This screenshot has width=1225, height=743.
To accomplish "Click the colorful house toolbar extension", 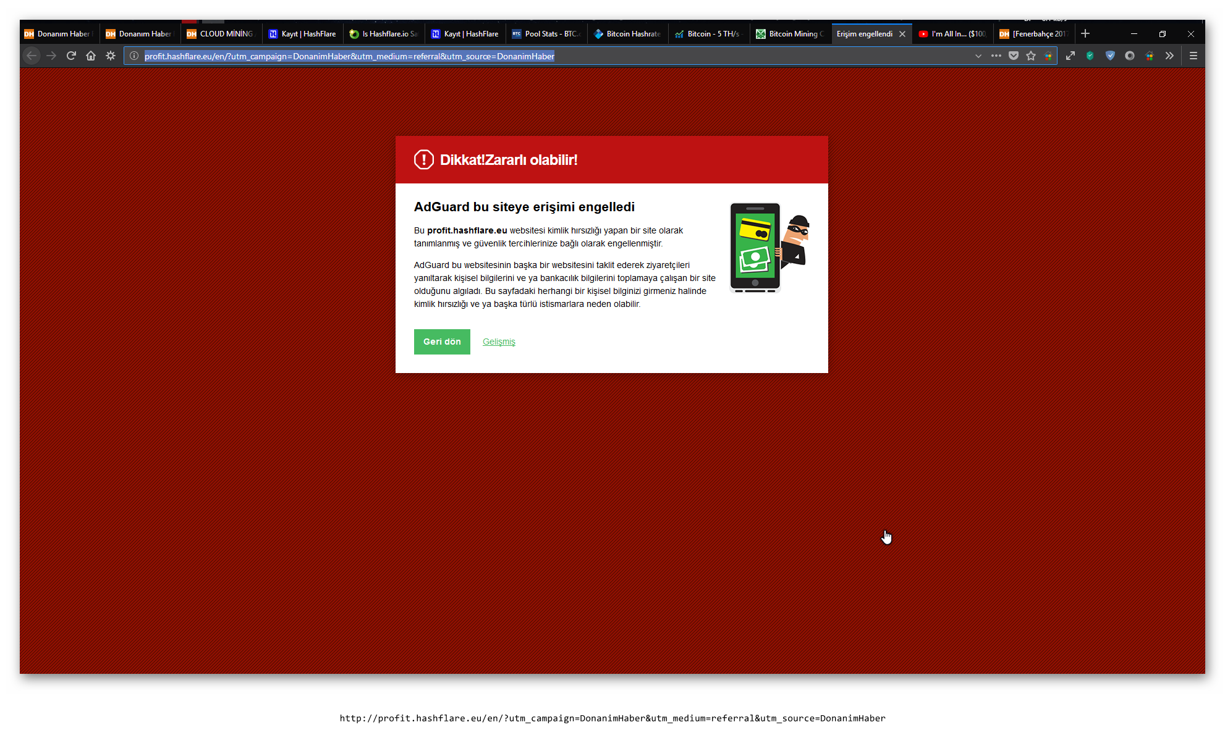I will [1150, 56].
